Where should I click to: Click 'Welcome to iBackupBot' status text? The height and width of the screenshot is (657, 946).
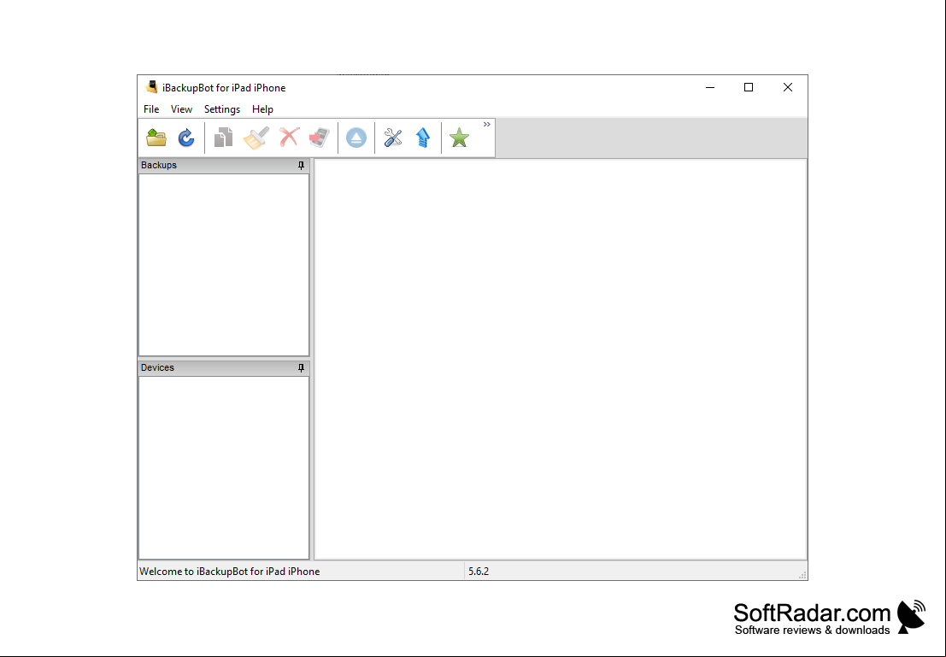pos(229,572)
